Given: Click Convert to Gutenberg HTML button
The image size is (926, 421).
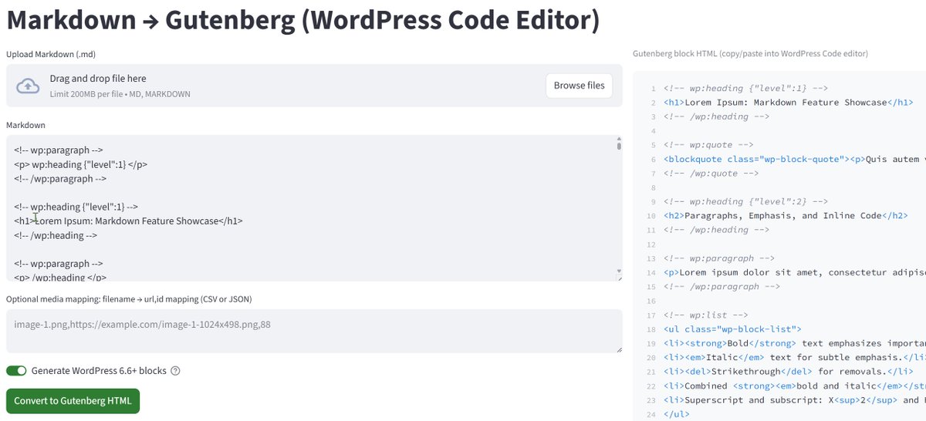Looking at the screenshot, I should point(73,401).
